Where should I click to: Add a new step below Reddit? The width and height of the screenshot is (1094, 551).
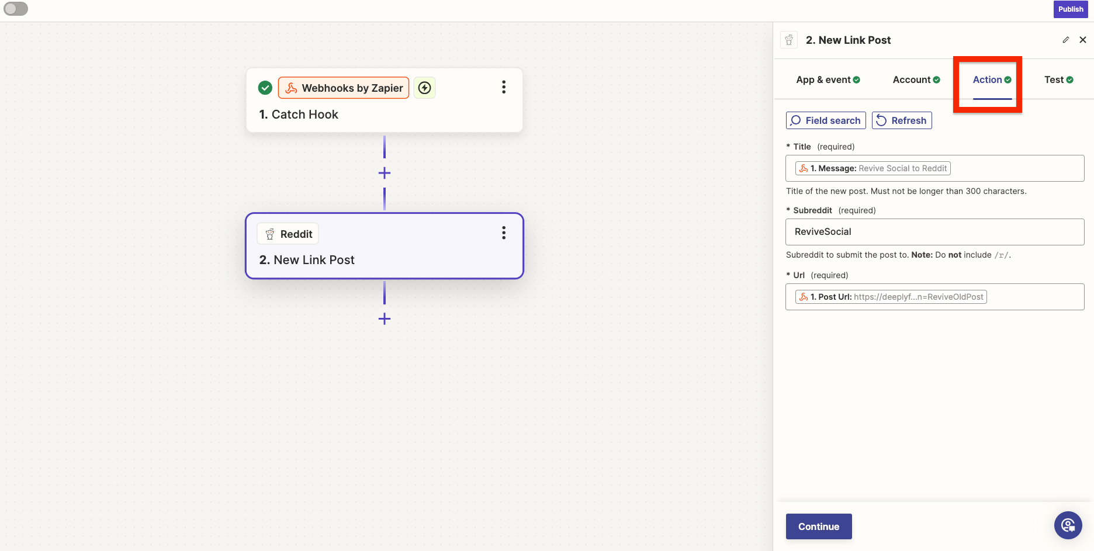click(384, 319)
